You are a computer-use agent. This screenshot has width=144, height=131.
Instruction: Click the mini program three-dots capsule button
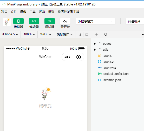pyautogui.click(x=67, y=57)
